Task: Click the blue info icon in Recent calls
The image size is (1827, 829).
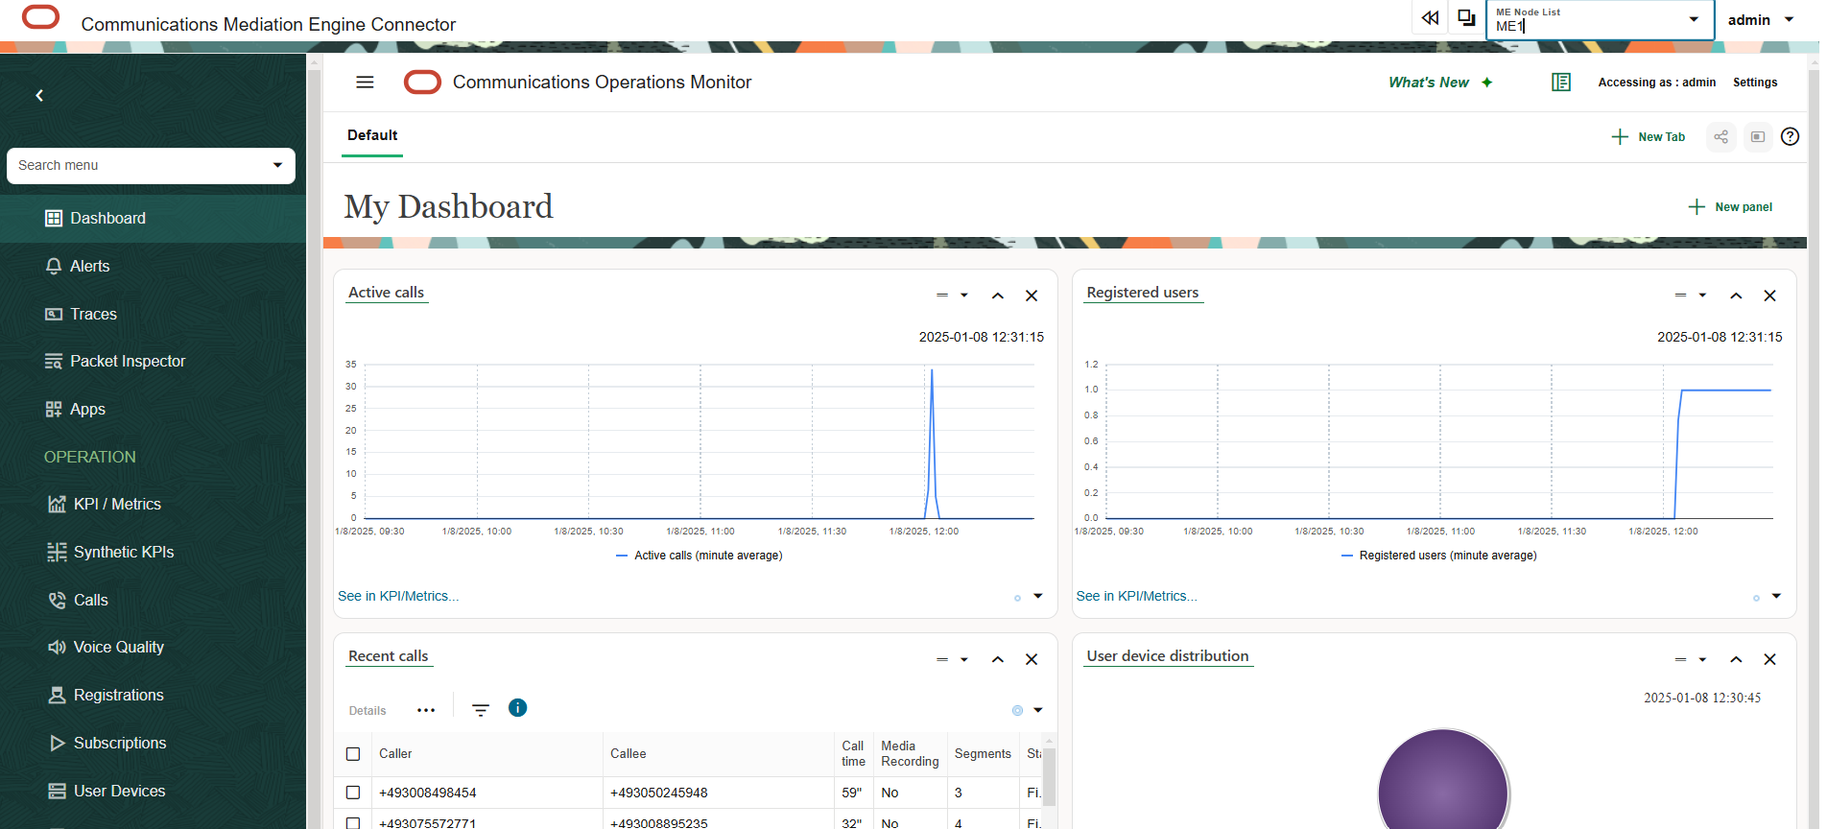Action: [x=518, y=708]
